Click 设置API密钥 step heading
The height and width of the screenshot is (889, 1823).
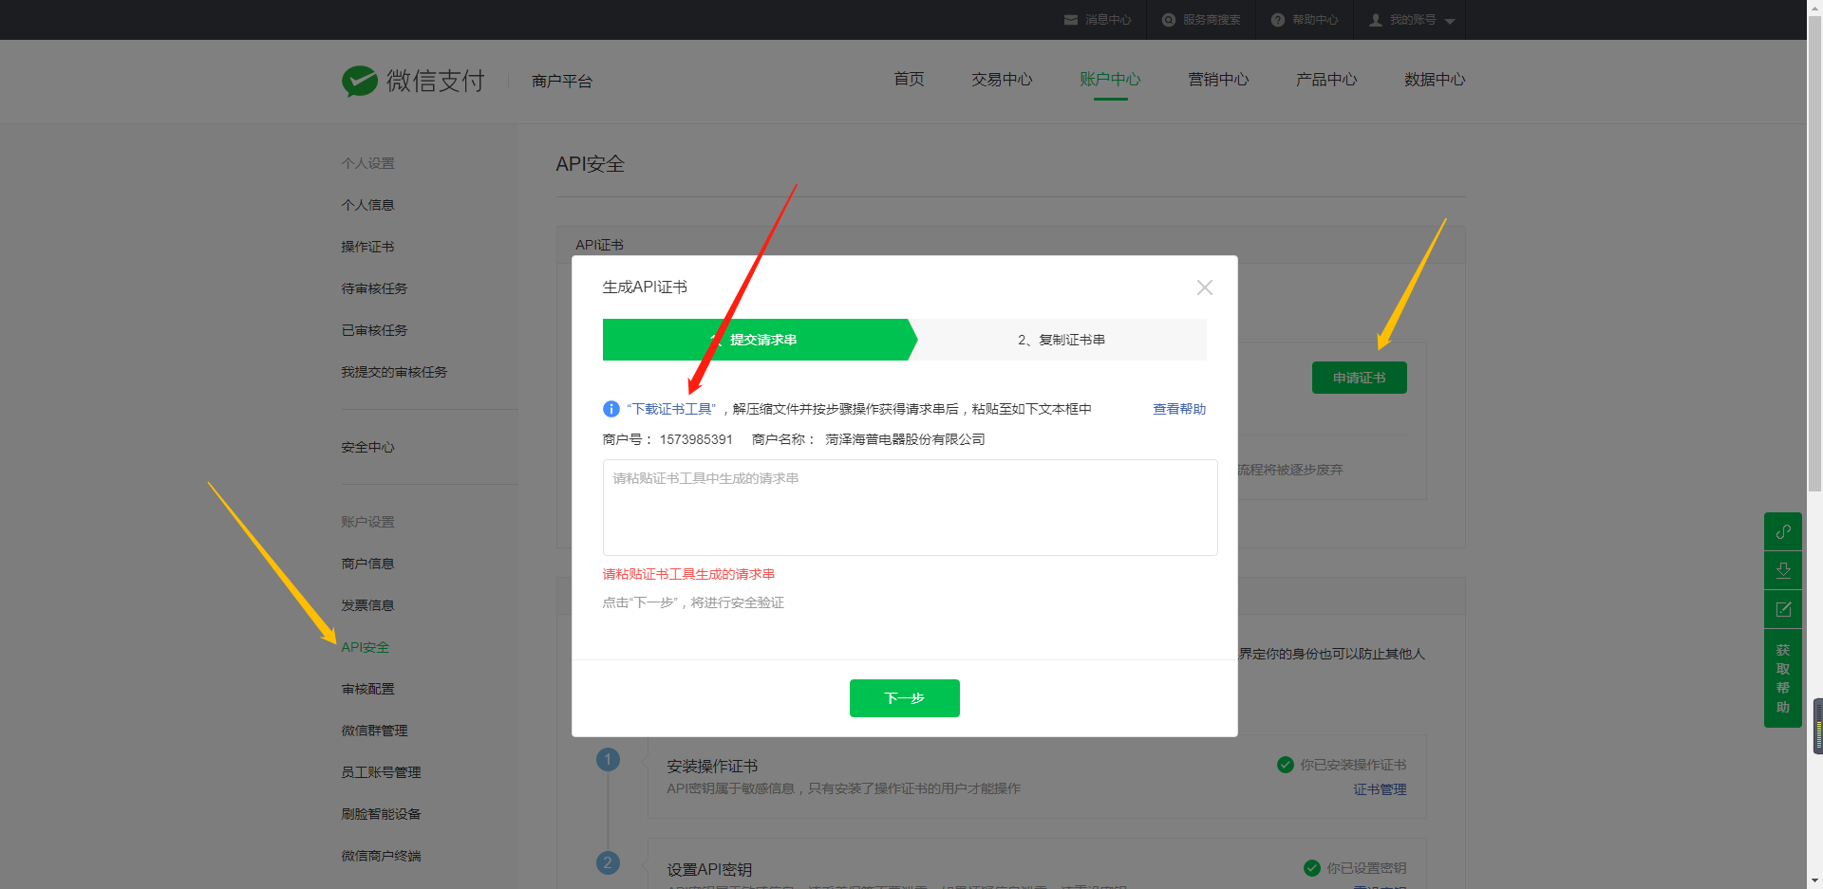tap(709, 869)
